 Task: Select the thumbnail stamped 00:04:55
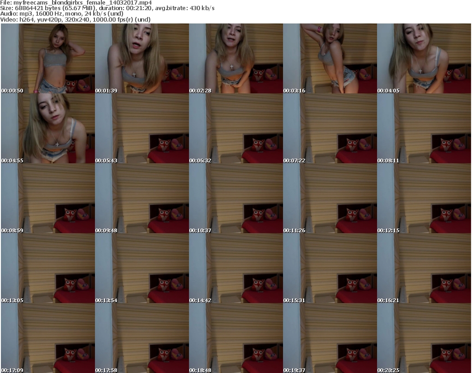pos(48,128)
